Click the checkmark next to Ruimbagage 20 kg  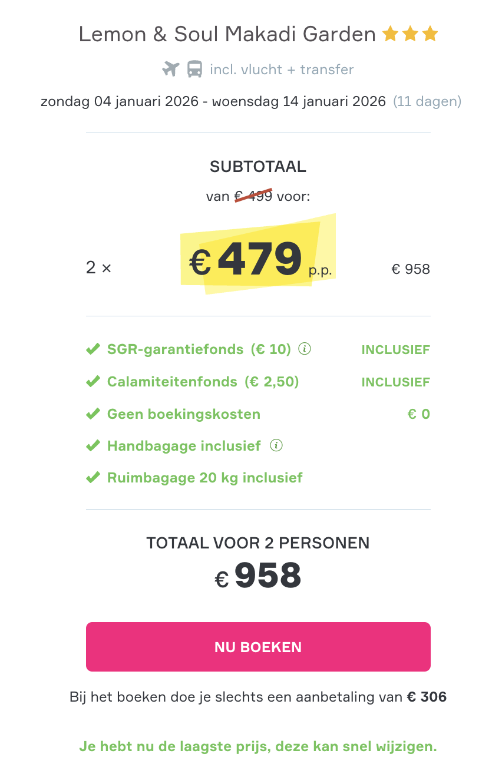pyautogui.click(x=93, y=477)
